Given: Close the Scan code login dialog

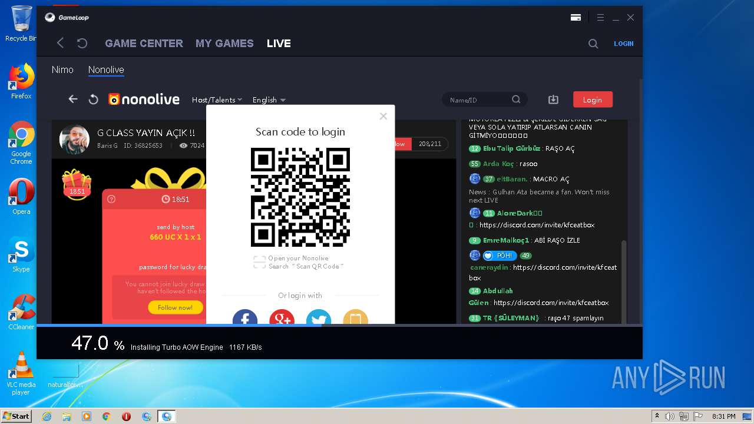Looking at the screenshot, I should 383,116.
